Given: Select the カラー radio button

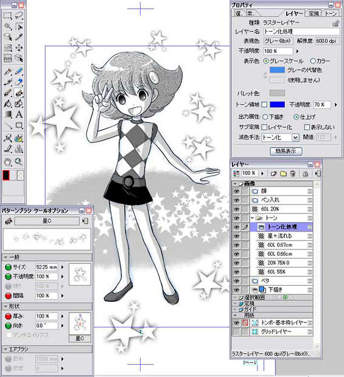Looking at the screenshot, I should 313,61.
